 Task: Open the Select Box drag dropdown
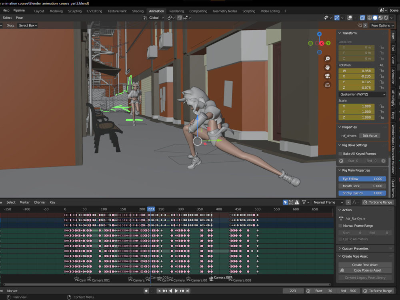(x=28, y=26)
